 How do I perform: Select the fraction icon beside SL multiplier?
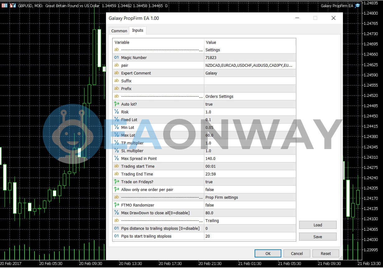pos(117,151)
